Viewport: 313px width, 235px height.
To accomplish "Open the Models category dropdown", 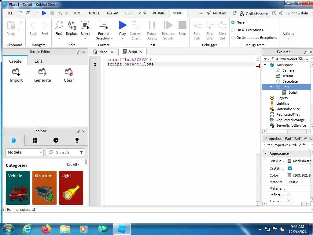I will point(24,152).
